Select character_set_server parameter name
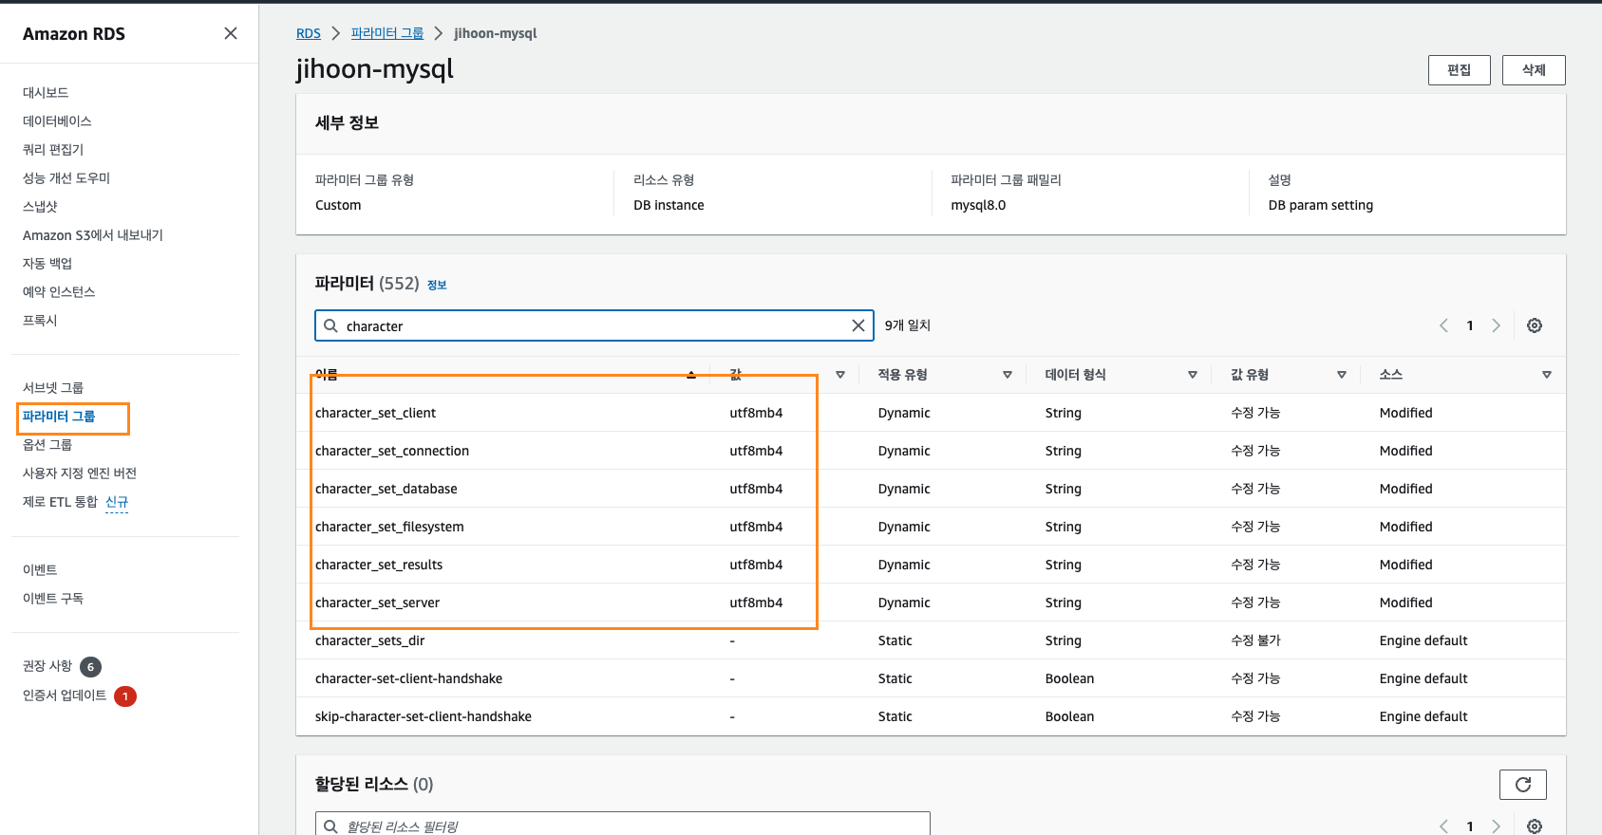 377,603
